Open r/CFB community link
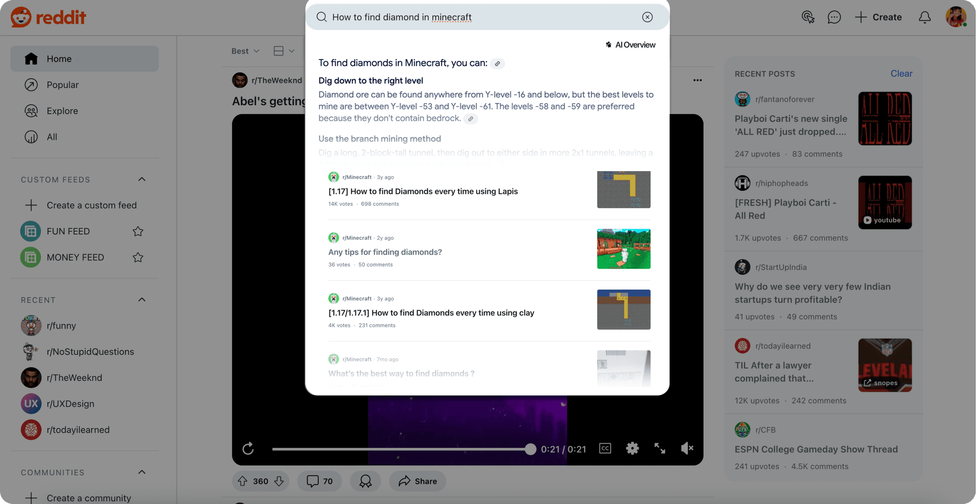Screen dimensions: 976x504 point(765,430)
